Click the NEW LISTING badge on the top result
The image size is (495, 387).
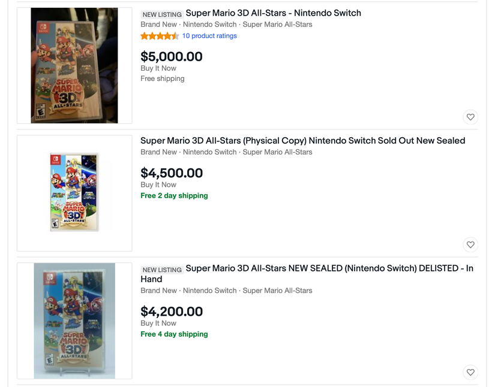[160, 13]
